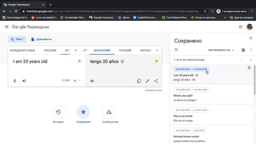256x144 pixels.
Task: Open the Chrome three-dot menu
Action: point(252,11)
